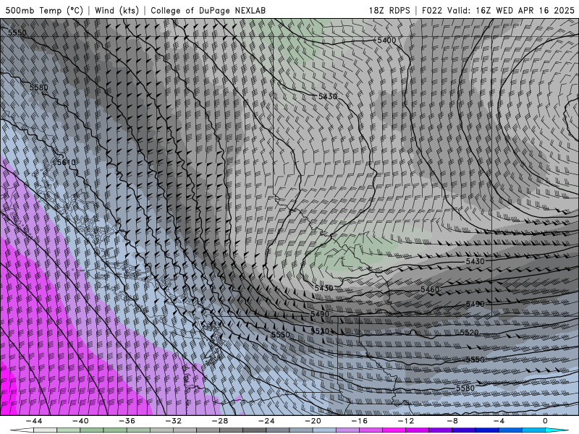Click the bright magenta colorbar swatch below -12

394,430
